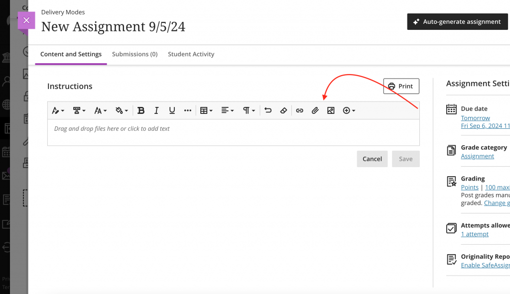Open the text style dropdown
The image size is (510, 294).
(78, 110)
